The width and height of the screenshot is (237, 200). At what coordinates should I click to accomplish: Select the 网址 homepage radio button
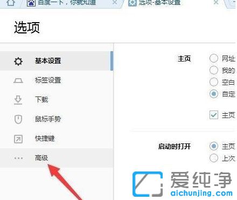(x=214, y=58)
